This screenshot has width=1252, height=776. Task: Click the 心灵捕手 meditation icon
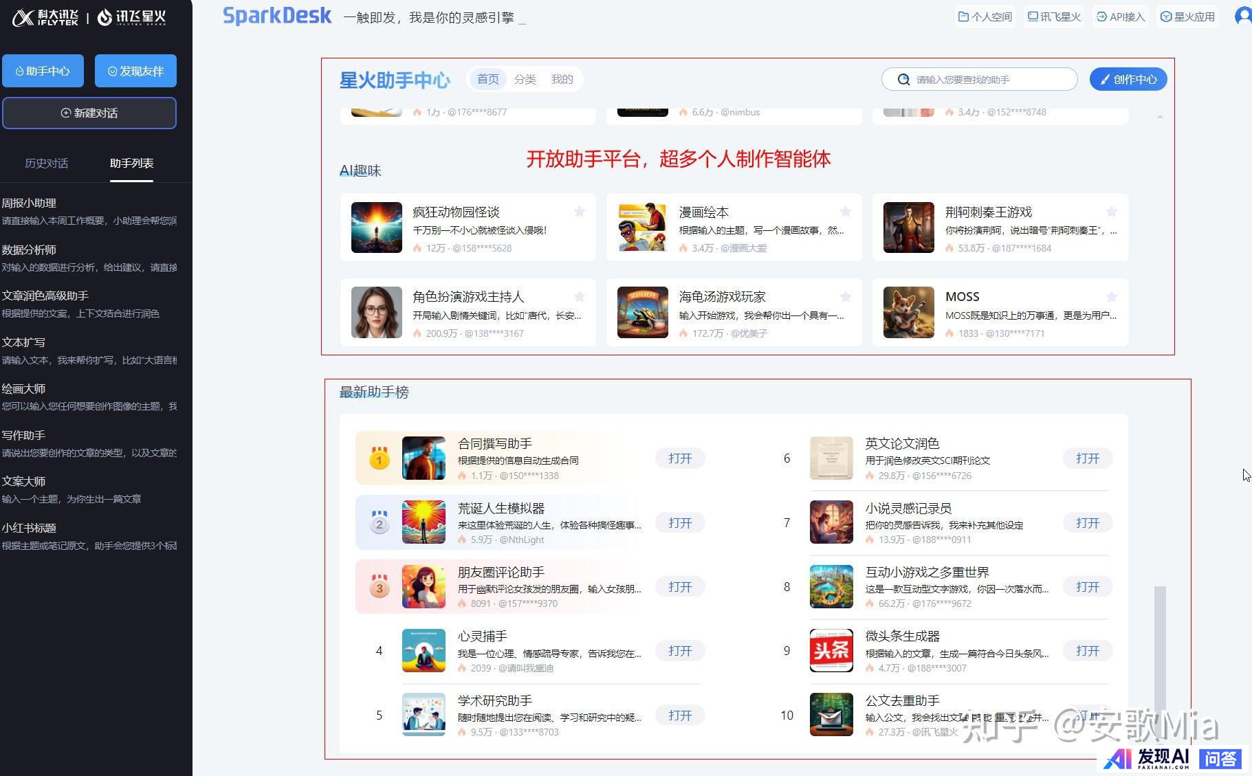point(424,650)
